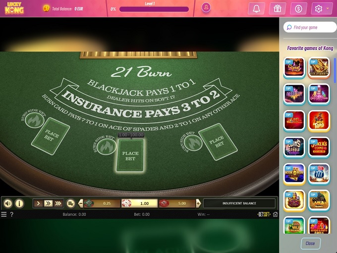
Task: Click the notifications bell icon
Action: 256,8
